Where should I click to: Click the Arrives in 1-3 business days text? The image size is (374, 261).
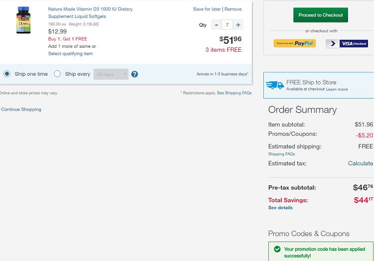(x=222, y=74)
